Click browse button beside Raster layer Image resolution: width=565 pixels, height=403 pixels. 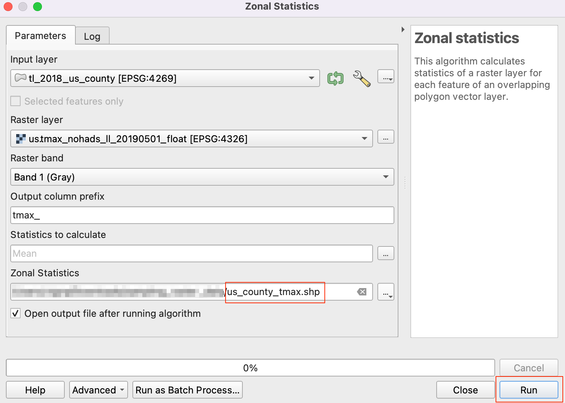385,137
